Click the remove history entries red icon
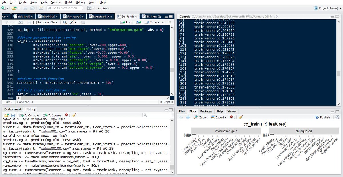The width and height of the screenshot is (343, 177). tap(67, 115)
